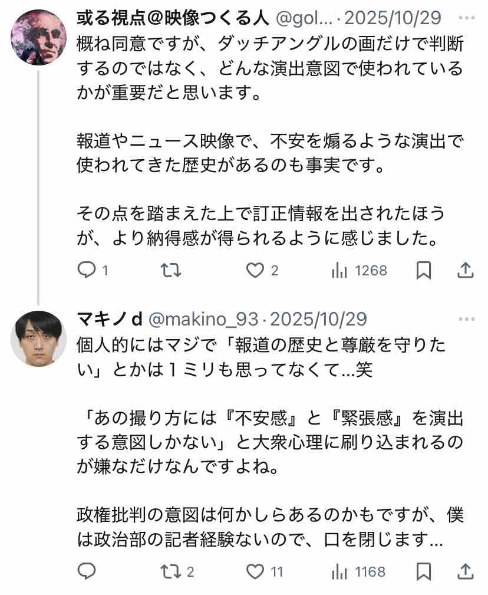Open more options for マキノd's tweet
Image resolution: width=488 pixels, height=595 pixels.
(x=466, y=319)
